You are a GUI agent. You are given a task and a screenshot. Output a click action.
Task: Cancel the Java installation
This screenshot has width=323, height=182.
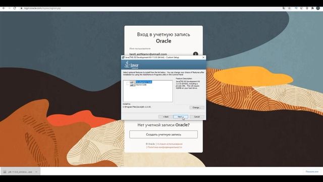pos(197,117)
